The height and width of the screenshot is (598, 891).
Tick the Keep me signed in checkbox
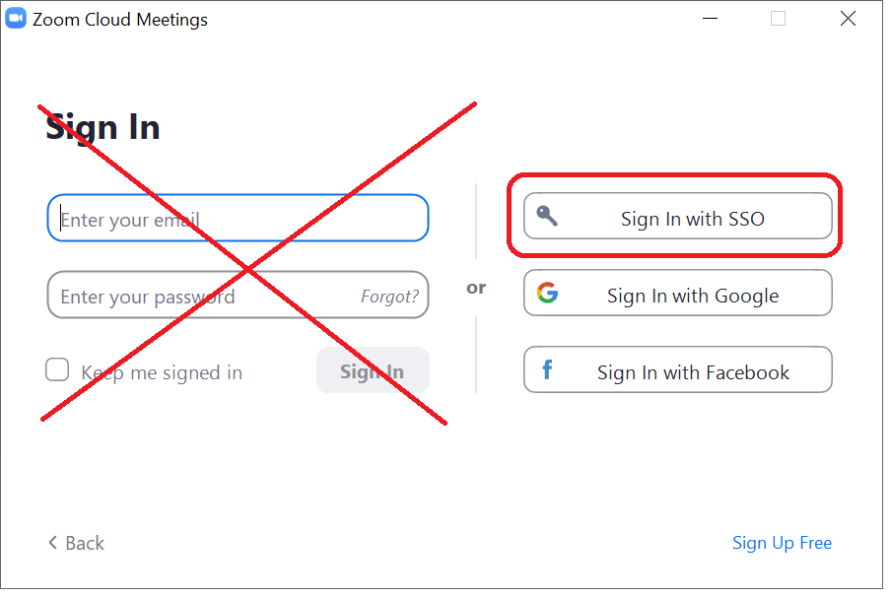(x=57, y=369)
